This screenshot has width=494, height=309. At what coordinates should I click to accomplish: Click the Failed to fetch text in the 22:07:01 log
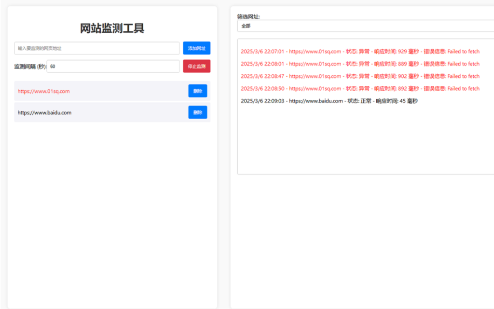pos(463,52)
